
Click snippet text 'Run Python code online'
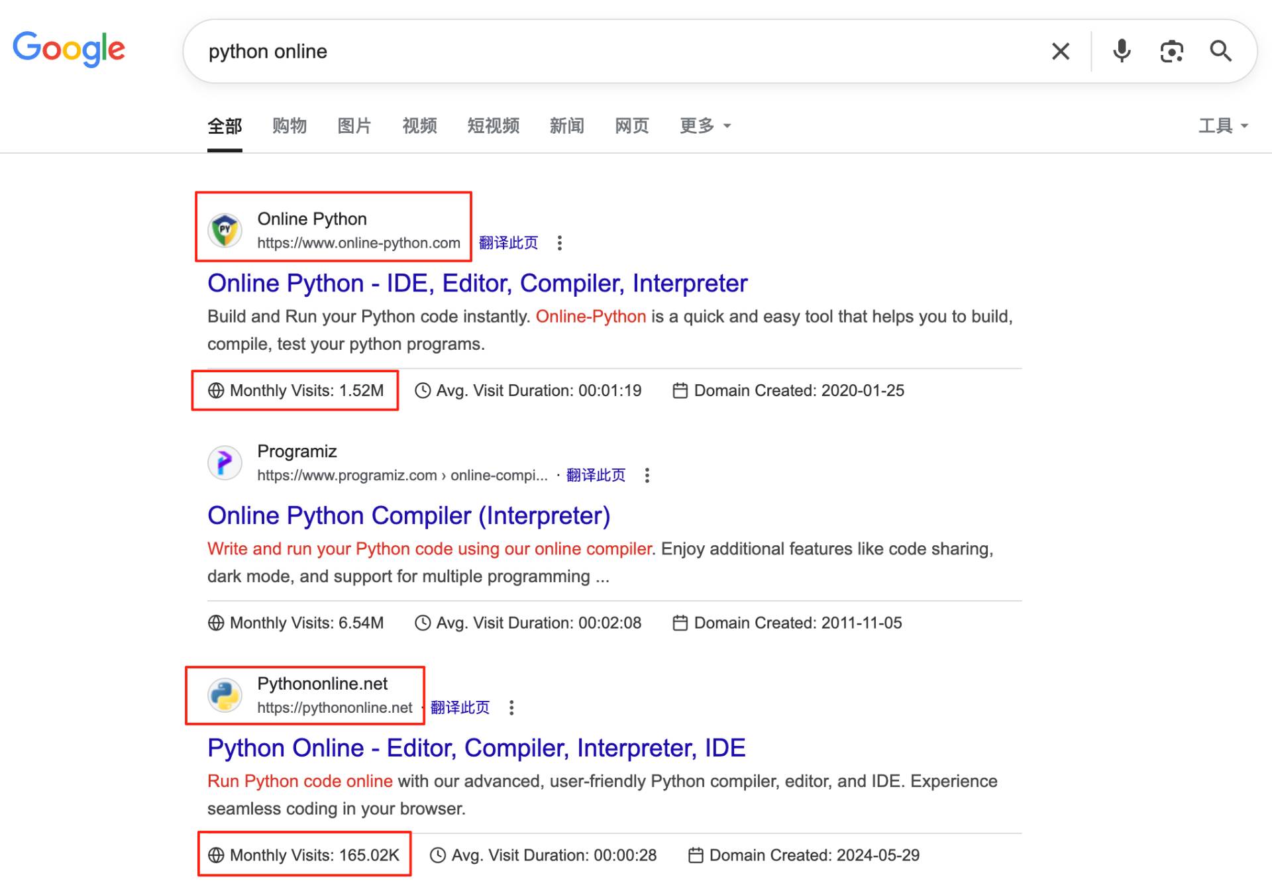(300, 781)
